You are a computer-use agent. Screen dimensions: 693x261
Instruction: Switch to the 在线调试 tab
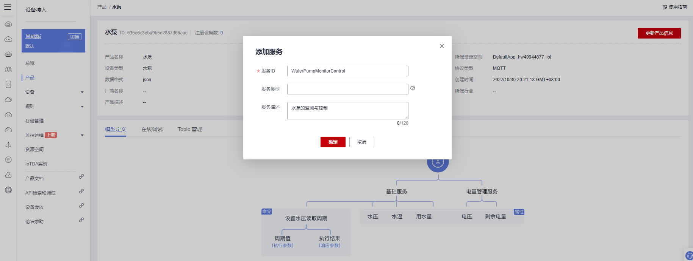tap(152, 129)
